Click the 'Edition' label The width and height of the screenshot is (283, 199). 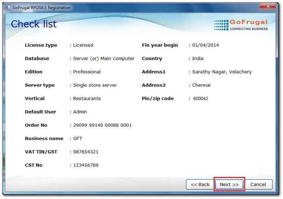tap(34, 72)
